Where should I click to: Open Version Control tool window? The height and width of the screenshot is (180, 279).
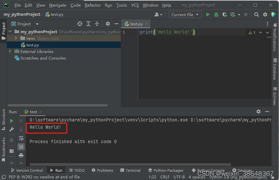27,170
